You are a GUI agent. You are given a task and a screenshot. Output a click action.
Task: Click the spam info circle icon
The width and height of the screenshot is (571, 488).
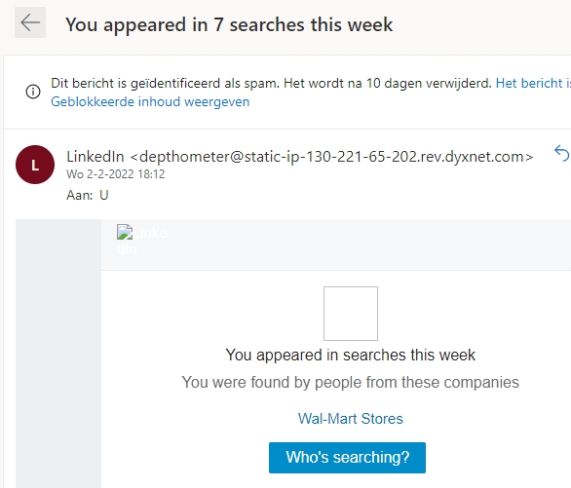[33, 92]
